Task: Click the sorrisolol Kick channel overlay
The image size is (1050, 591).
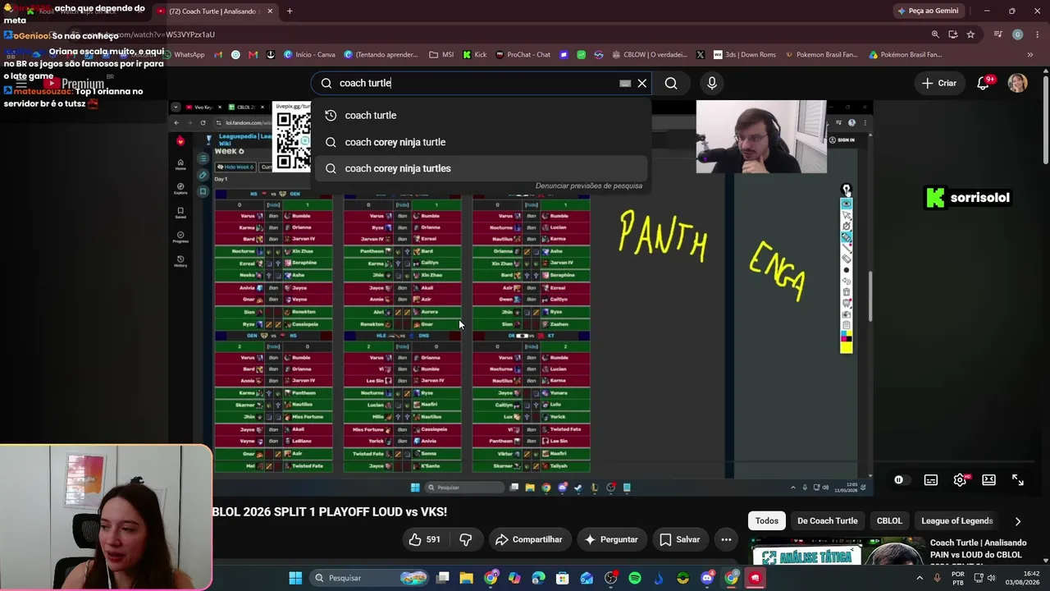Action: [x=968, y=198]
